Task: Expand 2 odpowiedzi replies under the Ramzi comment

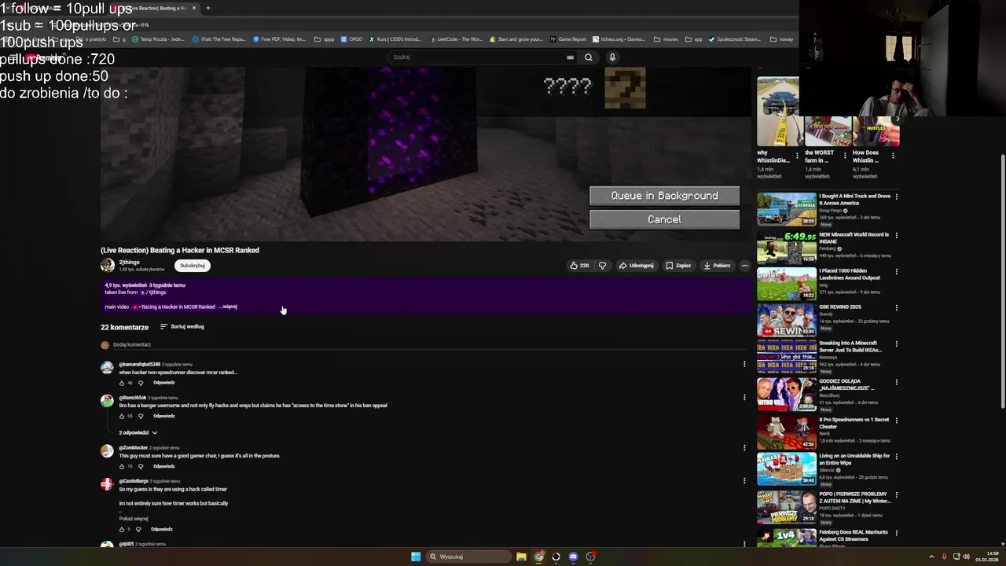Action: pyautogui.click(x=138, y=432)
